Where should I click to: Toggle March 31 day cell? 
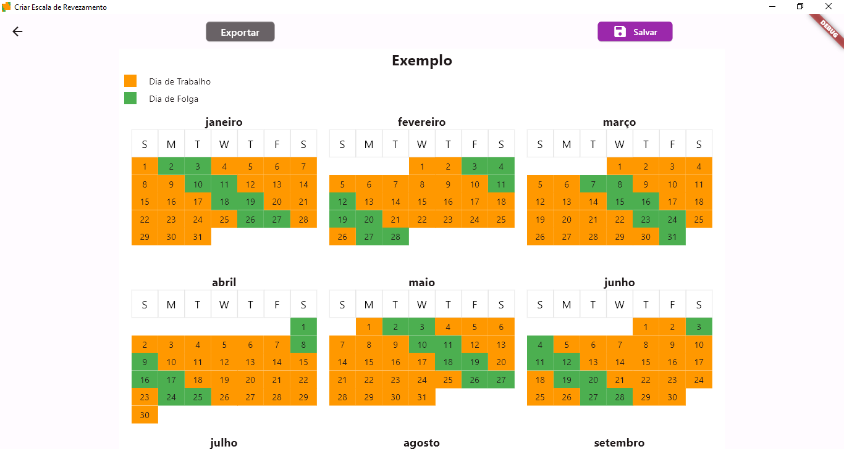[672, 237]
